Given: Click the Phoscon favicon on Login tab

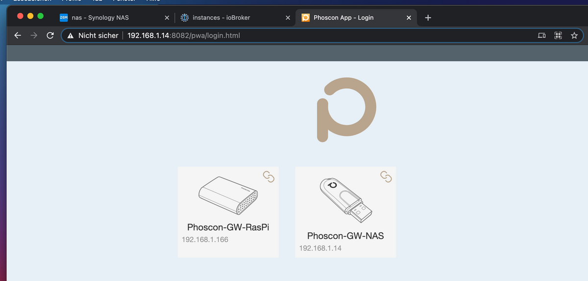Looking at the screenshot, I should tap(305, 18).
